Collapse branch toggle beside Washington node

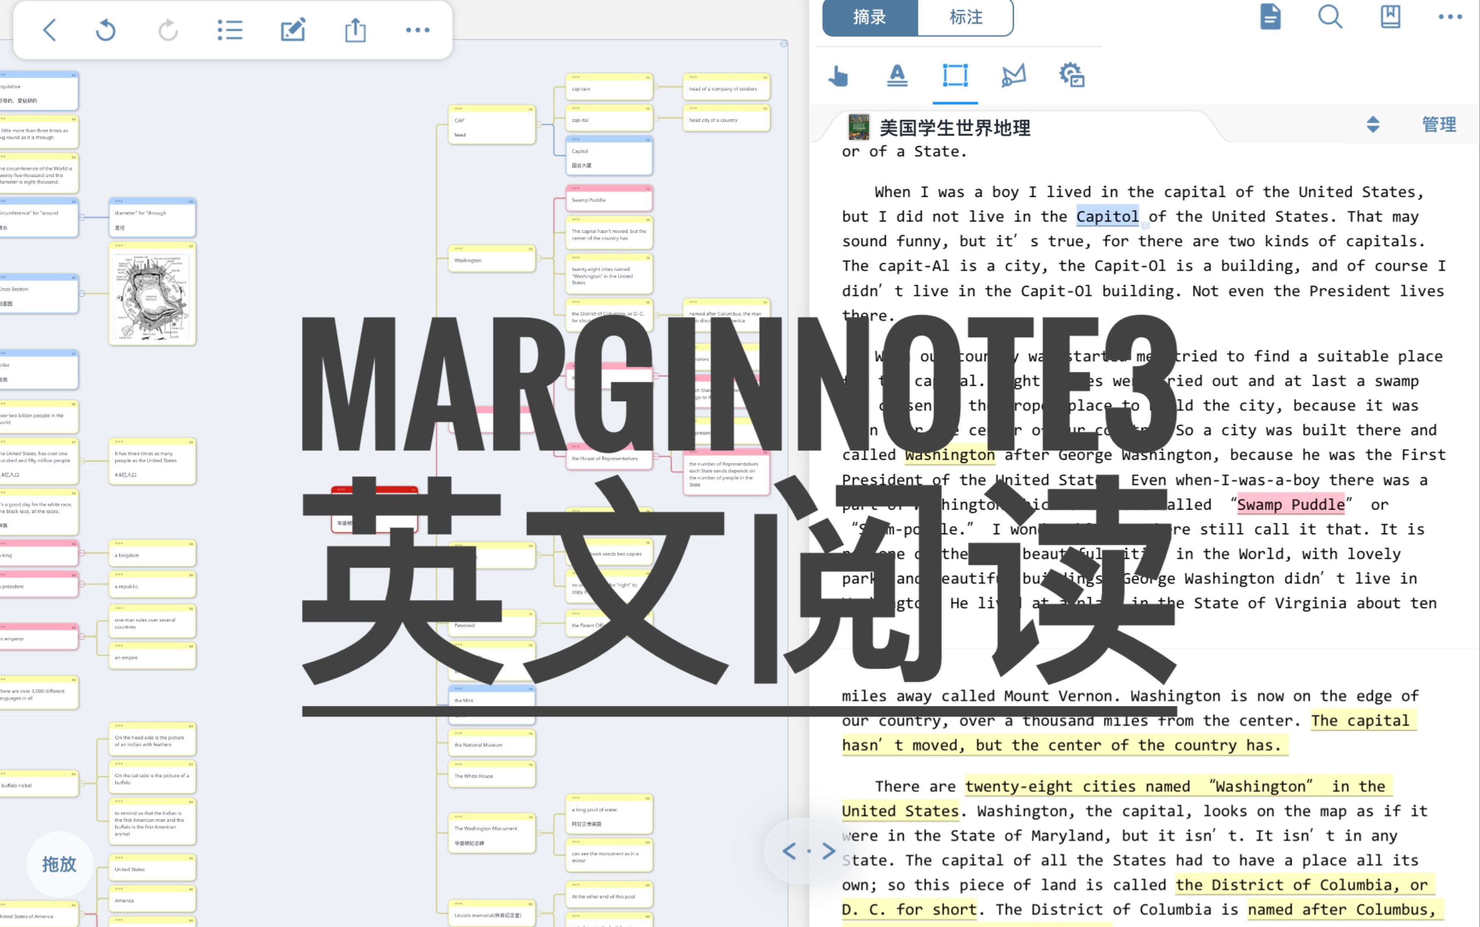pos(539,259)
